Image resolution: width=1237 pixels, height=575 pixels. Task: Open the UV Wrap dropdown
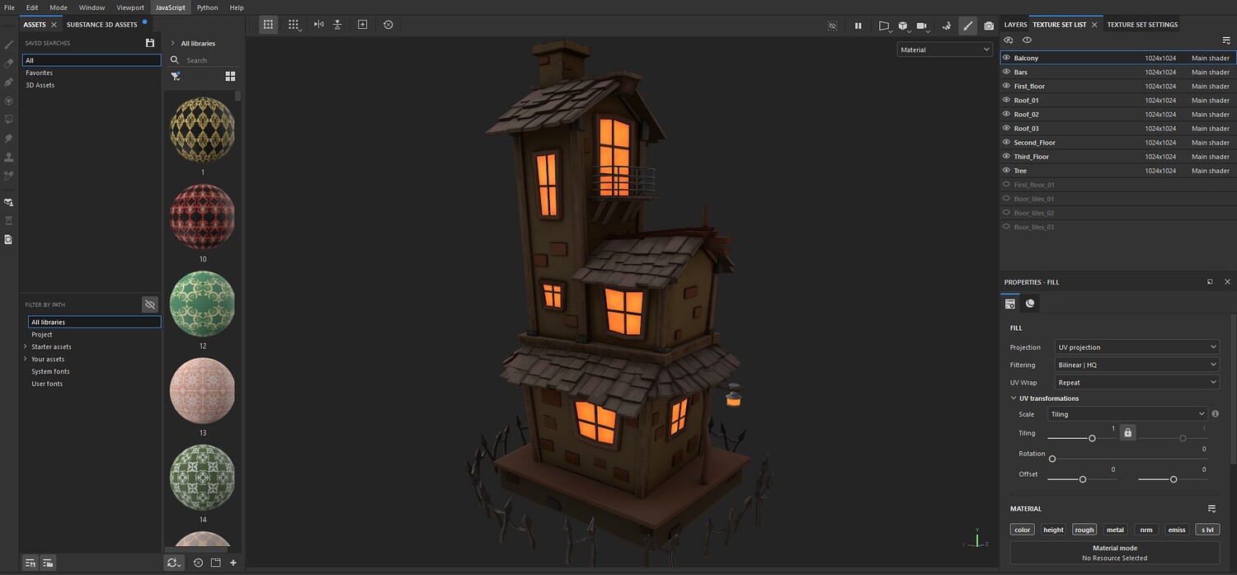(1136, 383)
